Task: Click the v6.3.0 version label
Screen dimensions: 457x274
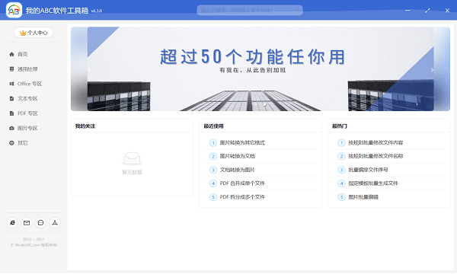Action: pos(97,11)
